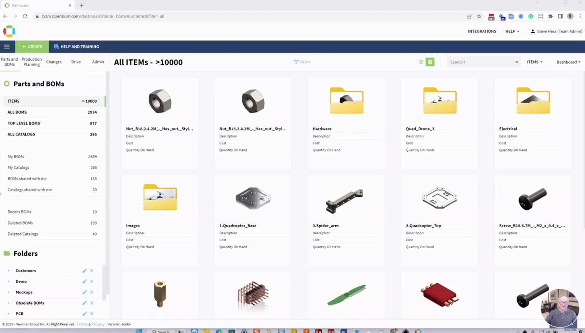Viewport: 585px width, 333px height.
Task: Edit the Mockups folder with pencil icon
Action: click(x=84, y=292)
